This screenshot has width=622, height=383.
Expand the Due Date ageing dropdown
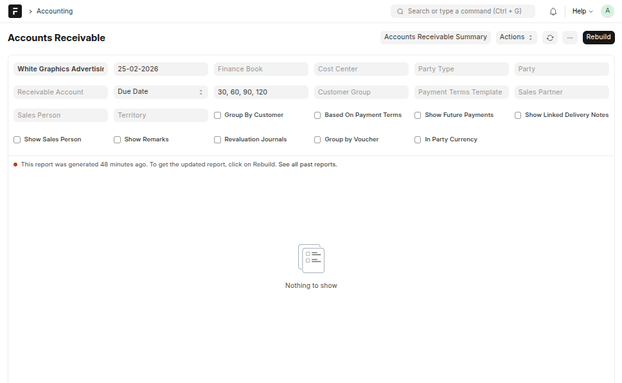coord(161,92)
